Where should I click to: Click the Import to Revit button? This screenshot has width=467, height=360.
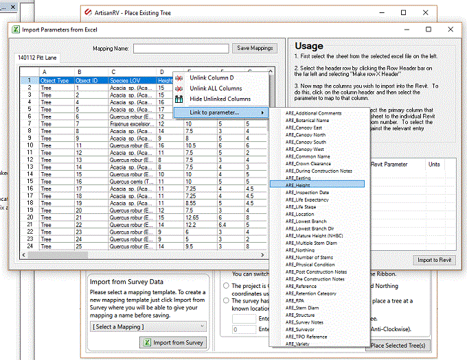pos(433,261)
